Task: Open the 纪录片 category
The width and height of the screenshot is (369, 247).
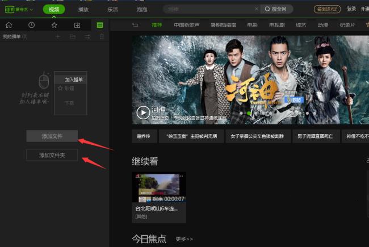Action: (x=347, y=25)
